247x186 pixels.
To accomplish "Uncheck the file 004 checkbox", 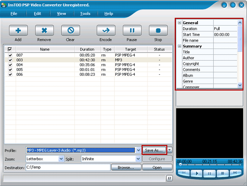I will coord(10,65).
